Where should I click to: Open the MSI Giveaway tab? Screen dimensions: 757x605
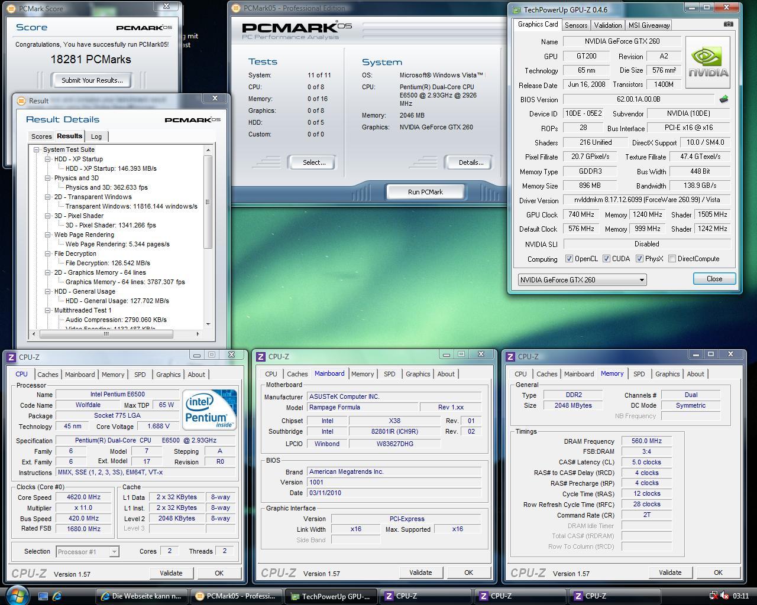click(x=649, y=25)
